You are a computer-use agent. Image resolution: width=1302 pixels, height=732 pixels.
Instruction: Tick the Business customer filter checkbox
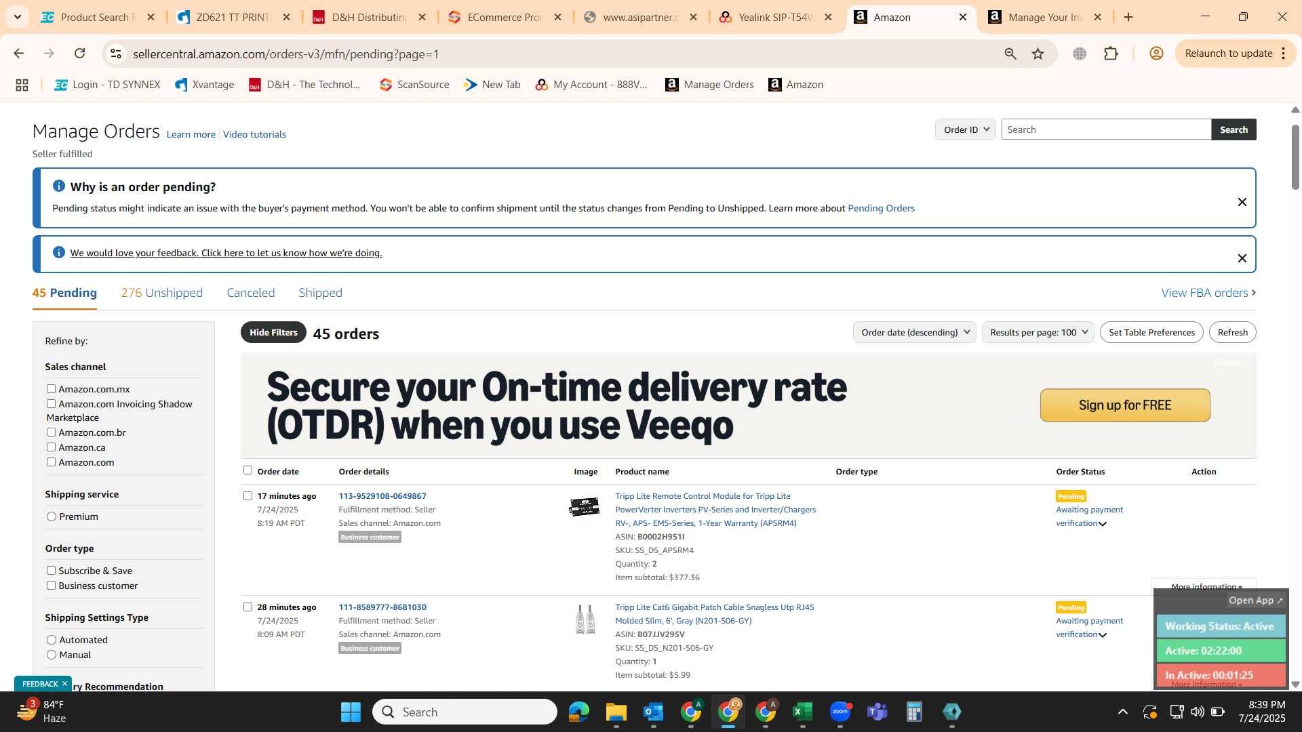click(51, 585)
